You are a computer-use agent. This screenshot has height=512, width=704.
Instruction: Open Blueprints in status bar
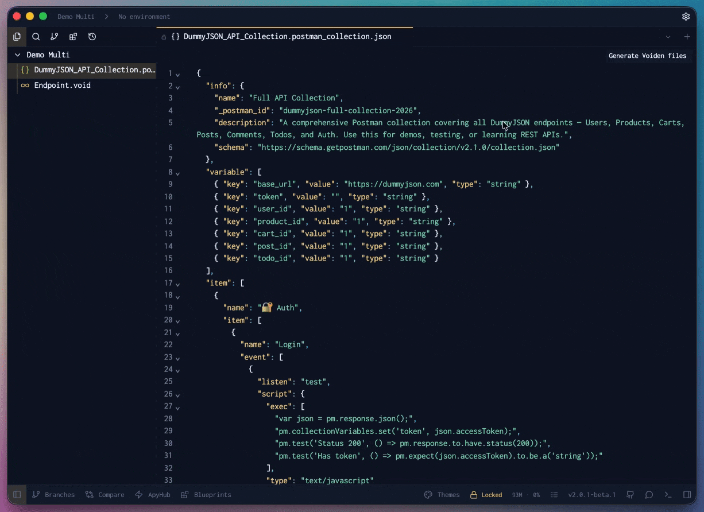(206, 495)
